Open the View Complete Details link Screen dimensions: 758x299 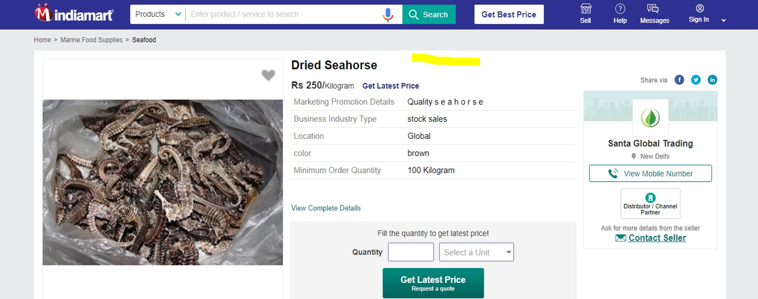(326, 208)
